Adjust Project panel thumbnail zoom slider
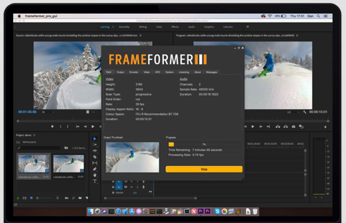This screenshot has width=346, height=223. point(44,198)
